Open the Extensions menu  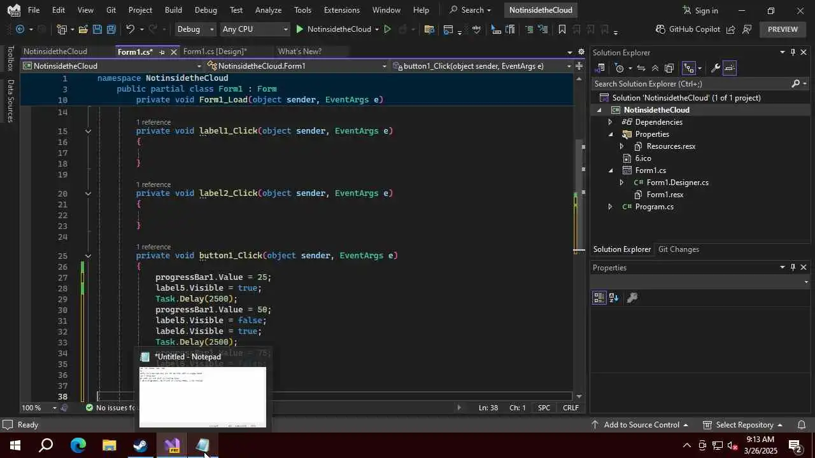pos(341,10)
